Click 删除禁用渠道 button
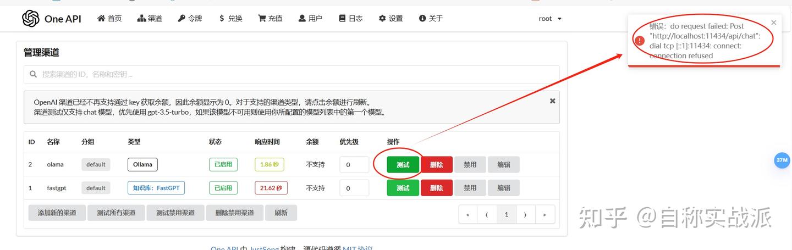This screenshot has width=792, height=250. [x=235, y=213]
